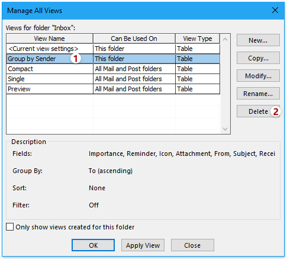Viewport: 287px width, 259px height.
Task: Click the New... button
Action: [258, 40]
